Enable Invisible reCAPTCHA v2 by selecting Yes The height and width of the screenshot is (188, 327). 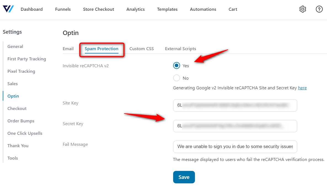point(176,66)
